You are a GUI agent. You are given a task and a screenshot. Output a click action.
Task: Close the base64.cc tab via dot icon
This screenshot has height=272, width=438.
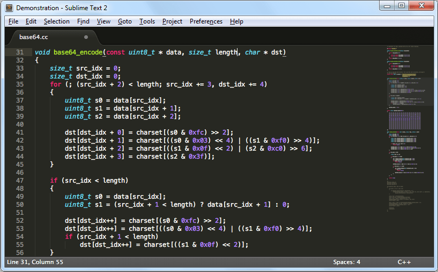pos(86,37)
